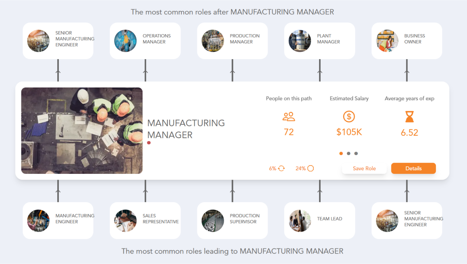Click the Team Lead circular avatar icon

[300, 220]
